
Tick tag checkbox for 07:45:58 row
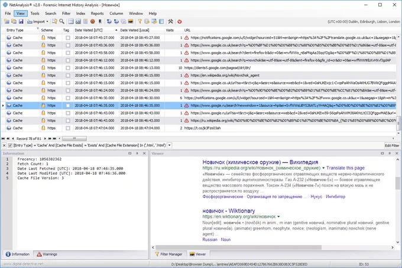[68, 53]
